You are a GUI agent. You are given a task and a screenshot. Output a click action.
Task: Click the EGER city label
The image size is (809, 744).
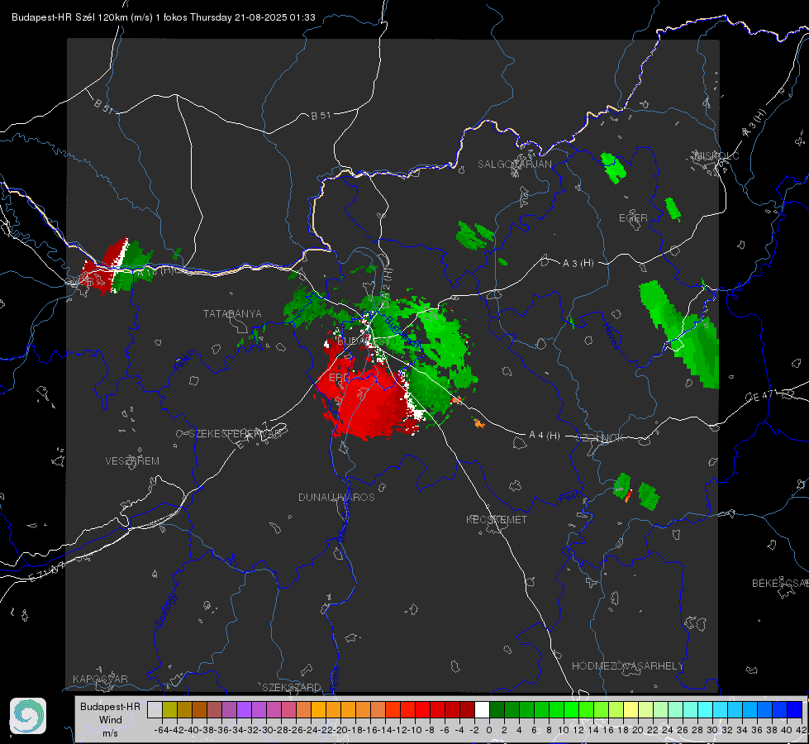click(633, 218)
